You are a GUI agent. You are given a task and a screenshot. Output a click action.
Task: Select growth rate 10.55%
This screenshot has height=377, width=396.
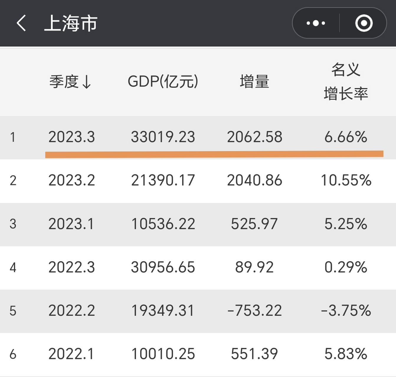[346, 180]
